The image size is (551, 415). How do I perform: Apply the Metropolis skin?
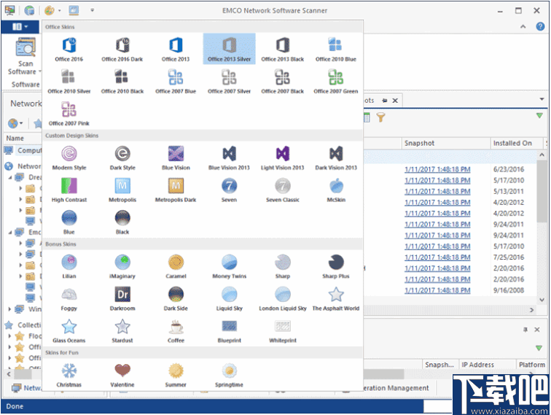tap(122, 190)
